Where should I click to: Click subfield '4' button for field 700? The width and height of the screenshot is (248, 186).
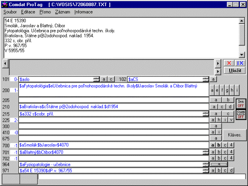pos(231,145)
